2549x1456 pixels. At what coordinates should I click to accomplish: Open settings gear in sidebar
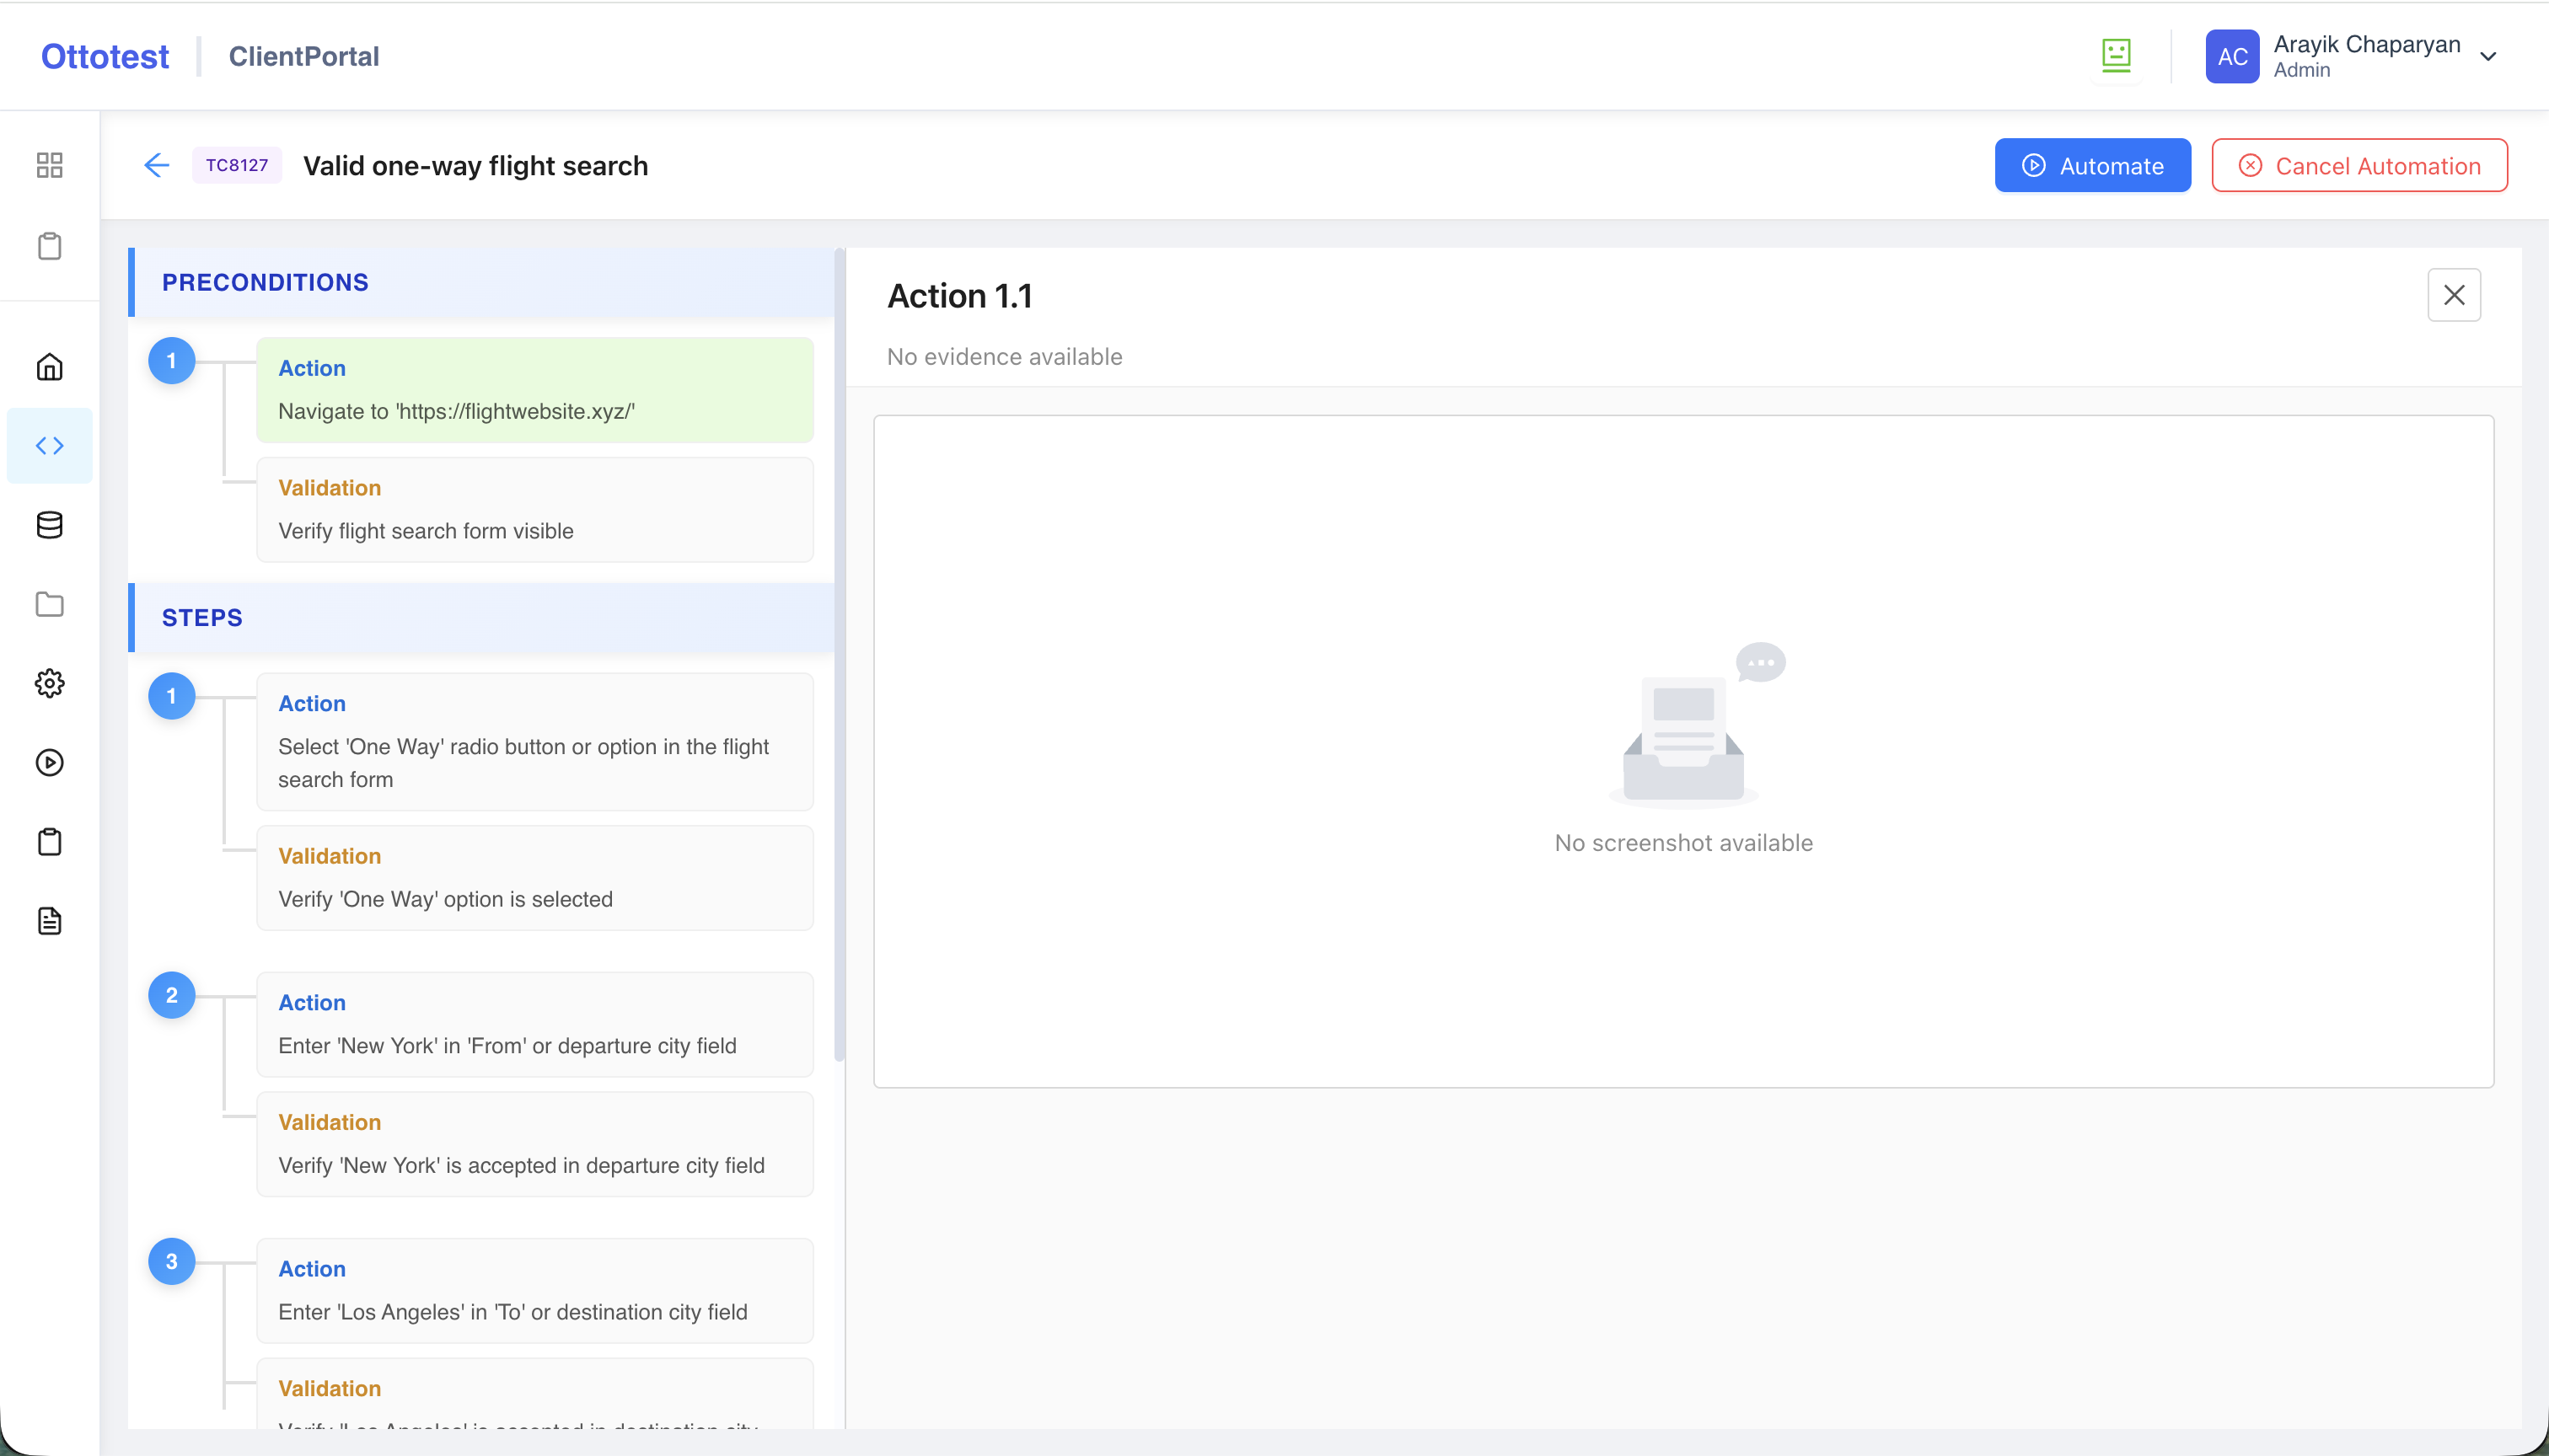pos(49,684)
